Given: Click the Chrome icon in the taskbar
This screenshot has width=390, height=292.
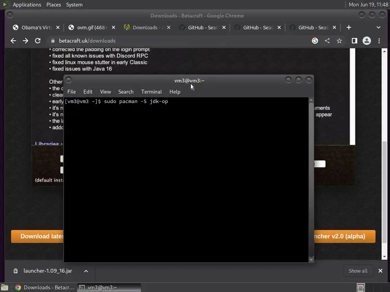Looking at the screenshot, I should [x=18, y=287].
